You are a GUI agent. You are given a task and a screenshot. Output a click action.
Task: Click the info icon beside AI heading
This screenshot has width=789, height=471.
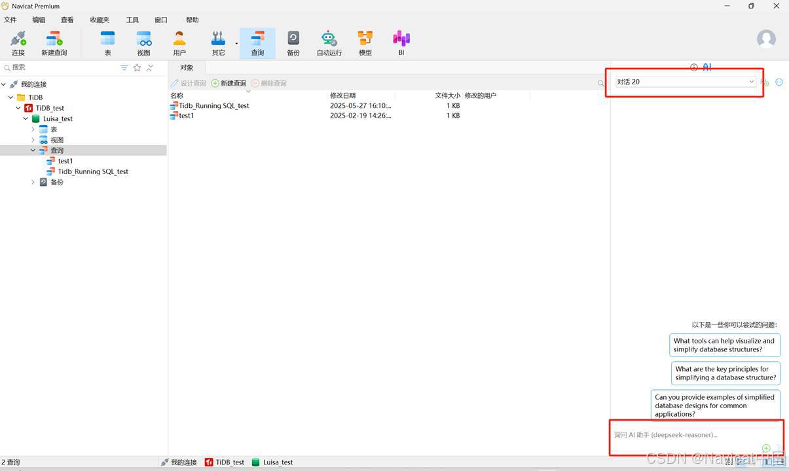click(694, 67)
